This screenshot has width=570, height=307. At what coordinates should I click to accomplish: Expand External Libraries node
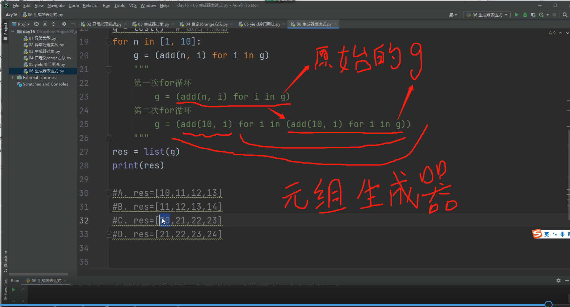(x=12, y=77)
